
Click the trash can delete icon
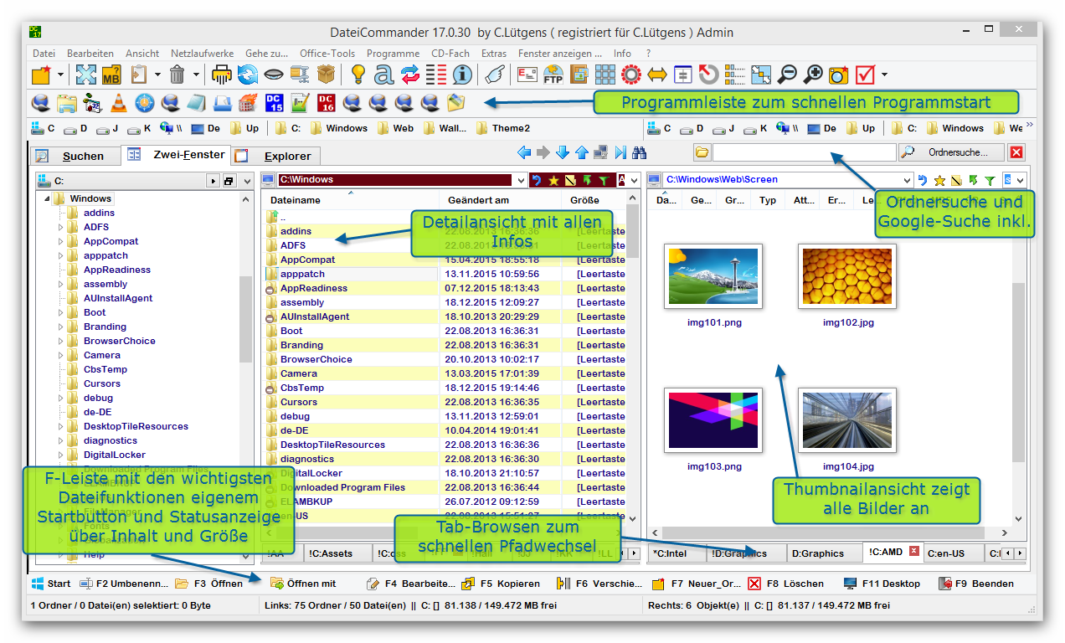click(177, 75)
